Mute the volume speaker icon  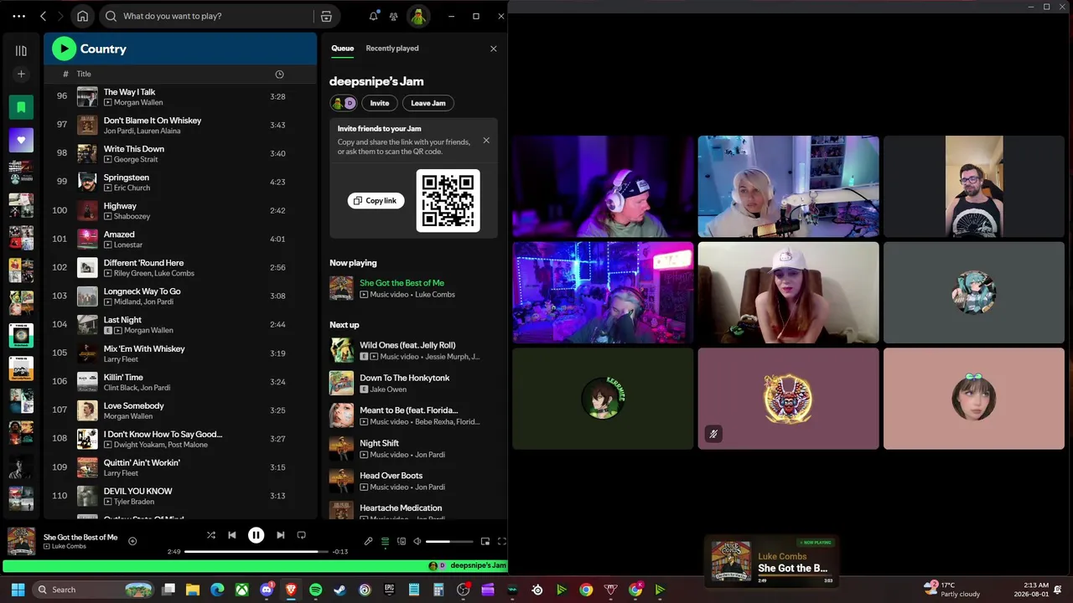pyautogui.click(x=417, y=541)
